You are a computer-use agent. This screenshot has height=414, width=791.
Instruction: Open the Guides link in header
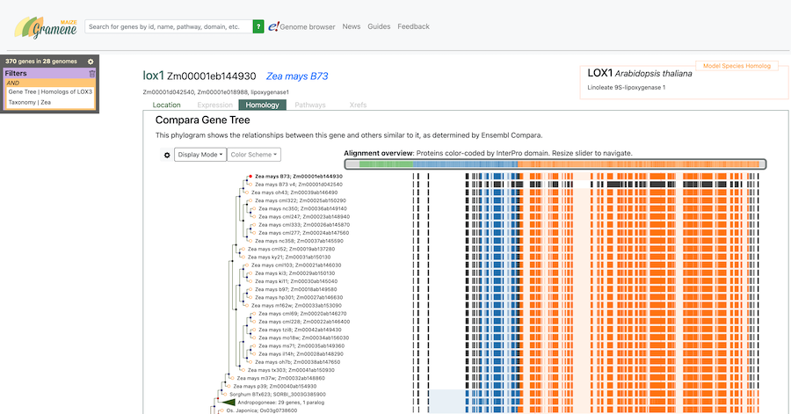[379, 27]
